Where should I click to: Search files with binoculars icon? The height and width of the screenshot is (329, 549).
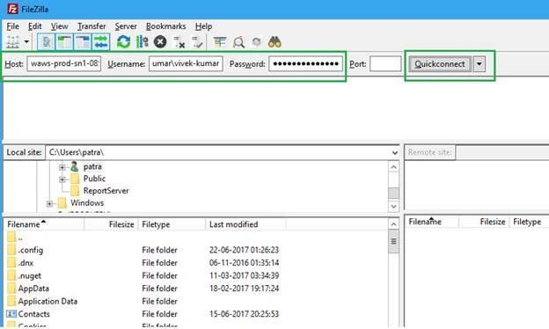(x=274, y=42)
